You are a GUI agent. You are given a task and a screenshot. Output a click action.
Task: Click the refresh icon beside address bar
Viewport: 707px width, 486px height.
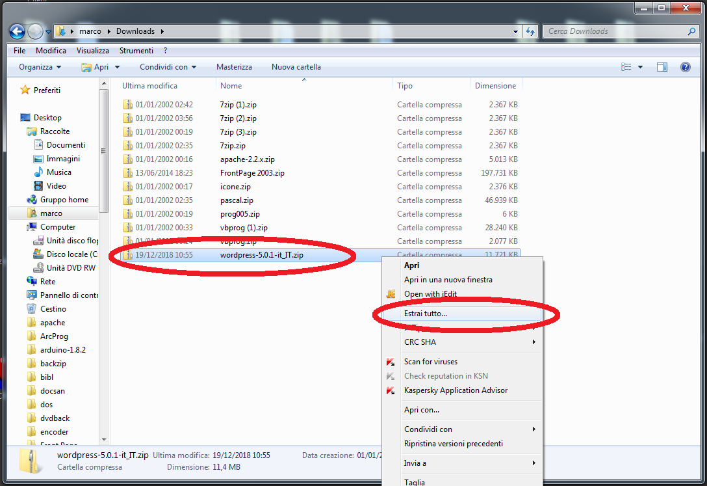coord(530,31)
